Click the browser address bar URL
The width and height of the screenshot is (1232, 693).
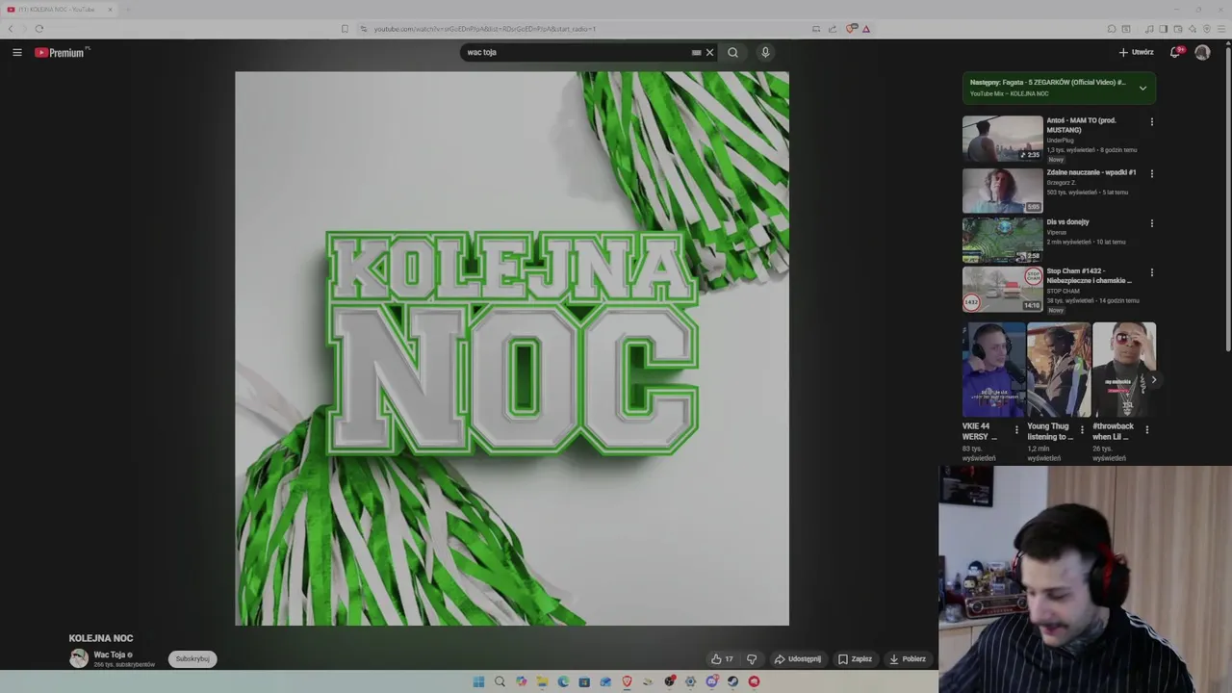tap(485, 29)
